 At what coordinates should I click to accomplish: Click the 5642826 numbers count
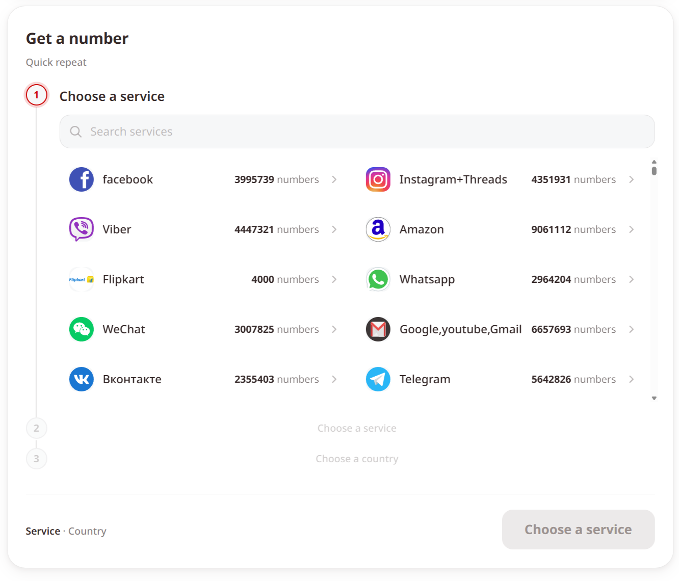(x=573, y=379)
